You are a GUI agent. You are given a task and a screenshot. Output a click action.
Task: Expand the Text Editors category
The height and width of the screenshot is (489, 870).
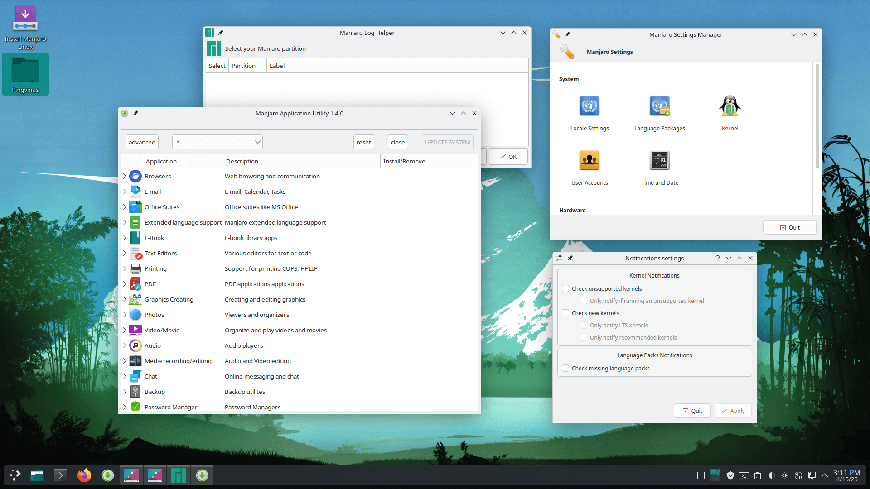click(x=125, y=253)
